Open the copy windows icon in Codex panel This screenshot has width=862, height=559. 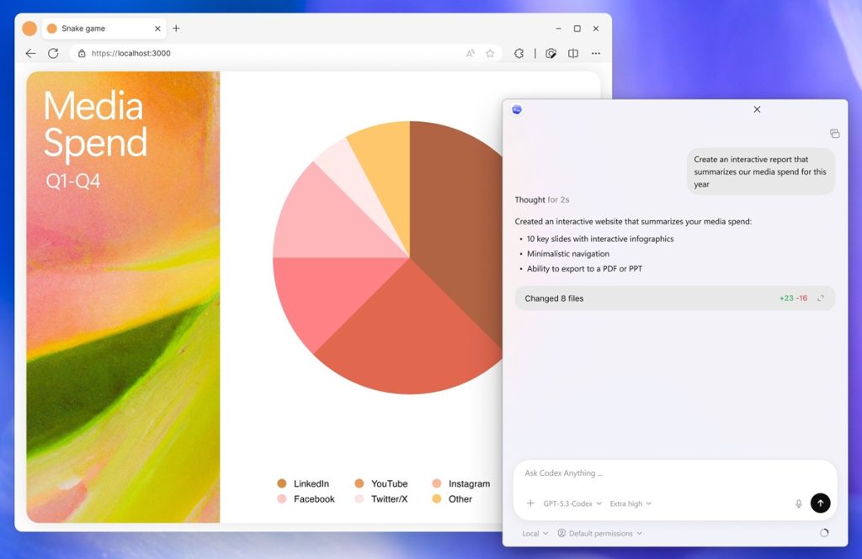[x=834, y=134]
